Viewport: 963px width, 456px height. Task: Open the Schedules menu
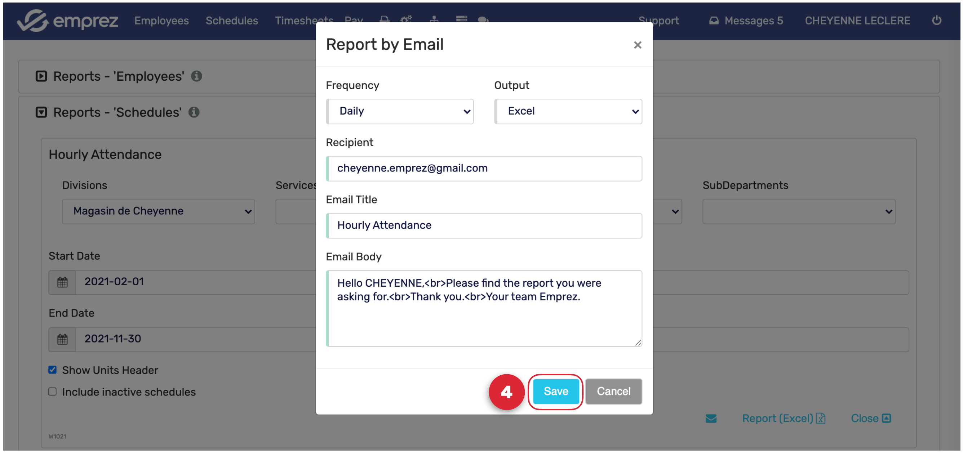(231, 21)
